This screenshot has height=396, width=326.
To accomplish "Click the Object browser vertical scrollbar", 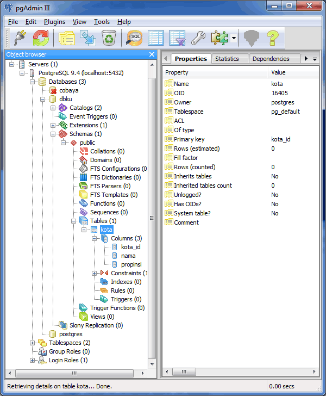I will pyautogui.click(x=152, y=218).
